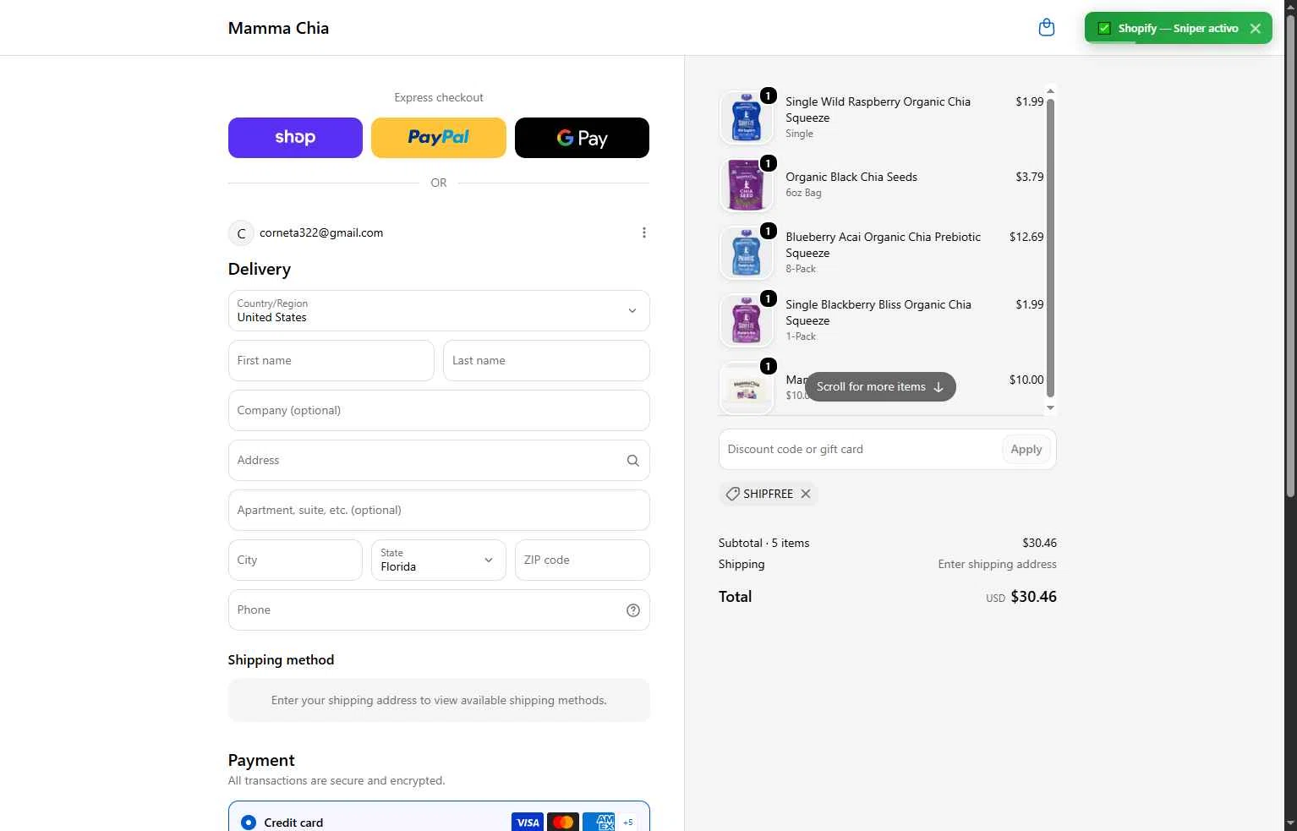Click the 1-Pack variant text

click(801, 337)
